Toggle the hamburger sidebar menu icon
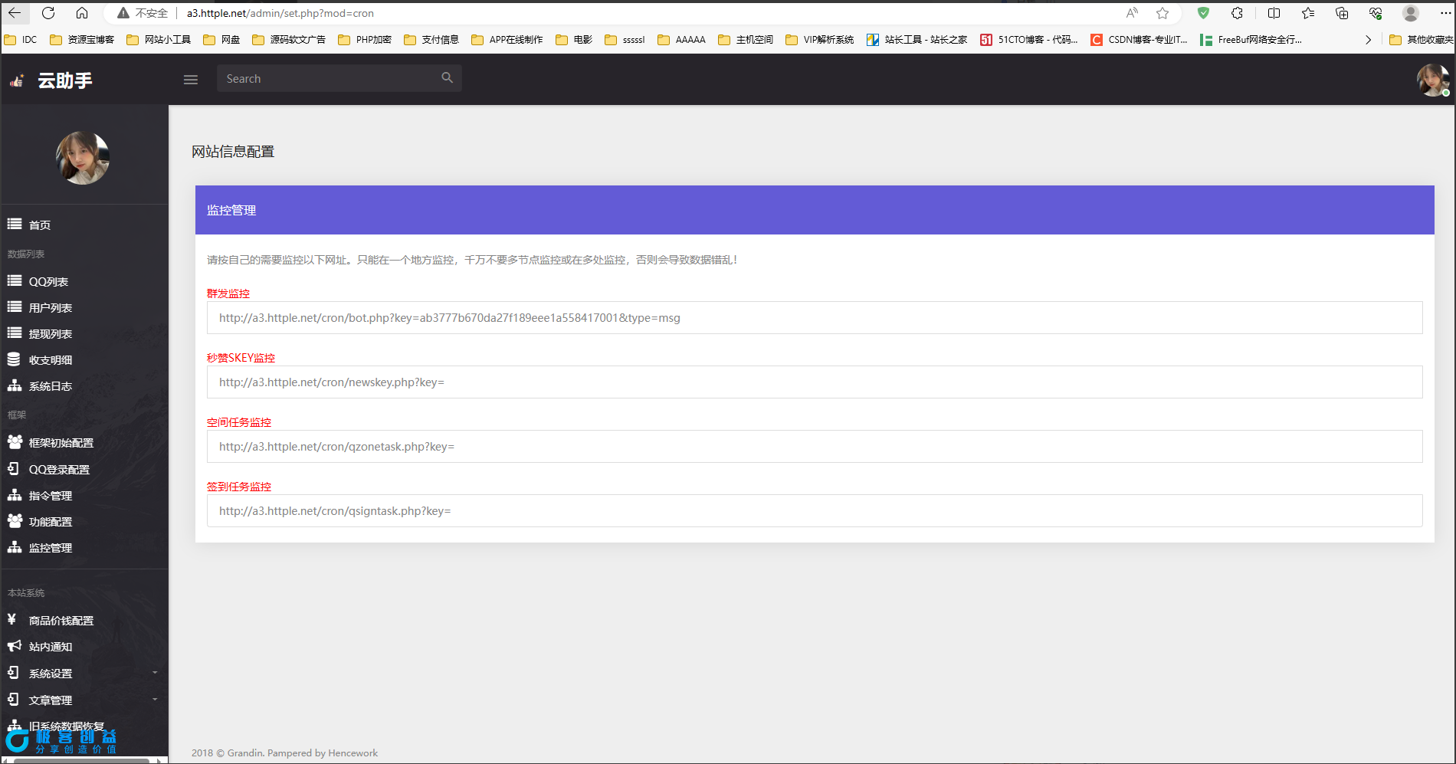 point(191,80)
